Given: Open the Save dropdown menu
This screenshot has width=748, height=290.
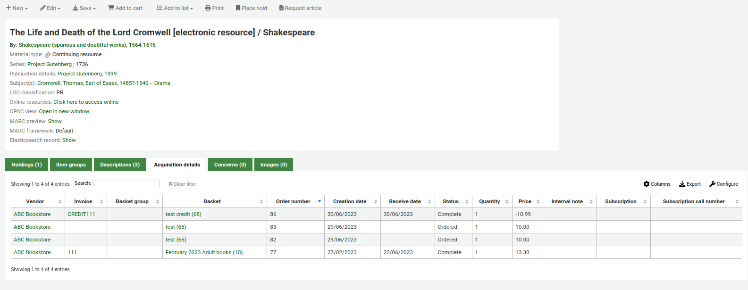Looking at the screenshot, I should [x=84, y=8].
